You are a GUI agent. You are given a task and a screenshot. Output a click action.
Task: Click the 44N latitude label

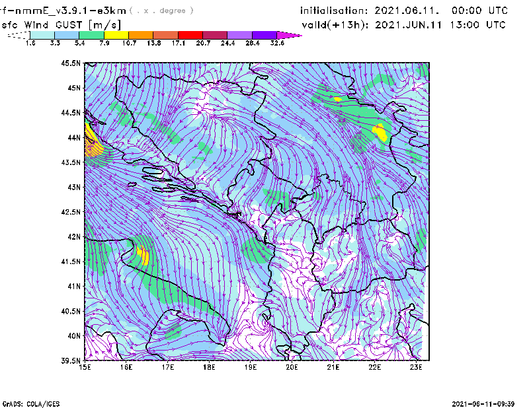[x=74, y=137]
